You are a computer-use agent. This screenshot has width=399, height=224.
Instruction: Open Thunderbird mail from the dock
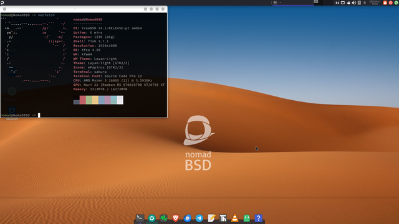[188, 218]
